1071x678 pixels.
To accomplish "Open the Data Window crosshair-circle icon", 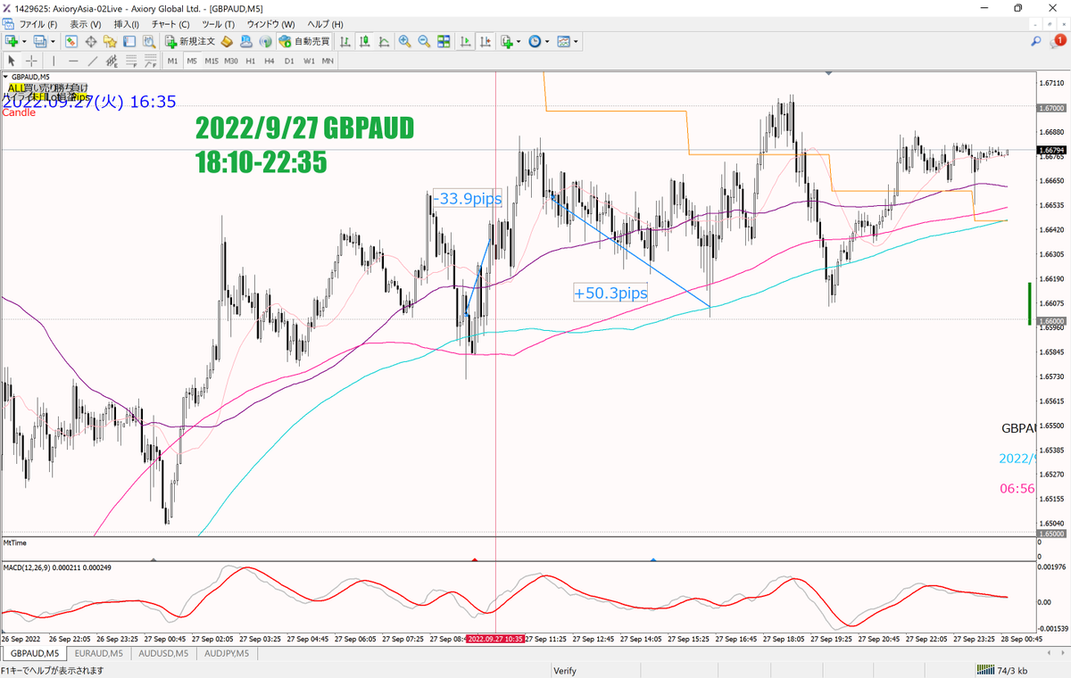I will coord(91,41).
